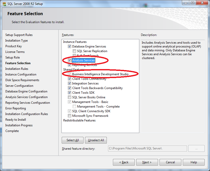Screen dimensions: 210x171
Task: Click Instance Features group heading
Action: click(75, 42)
